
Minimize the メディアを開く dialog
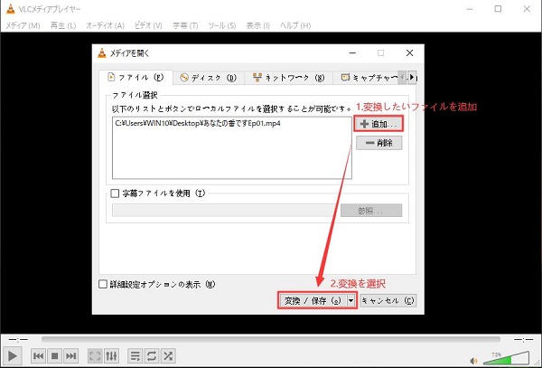point(352,53)
